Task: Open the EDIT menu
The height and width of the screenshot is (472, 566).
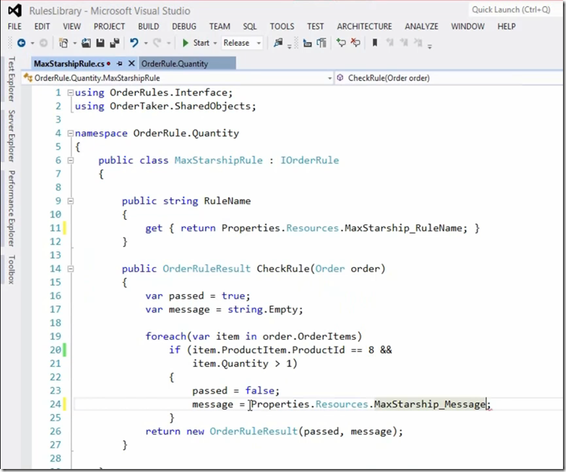Action: (42, 27)
